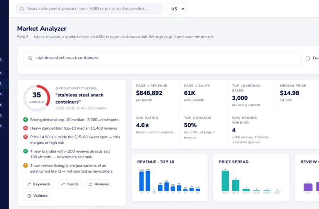
Task: Click orange warning icon beside low-review listings
Action: click(26, 166)
